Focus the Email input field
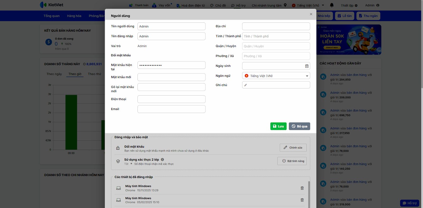The width and height of the screenshot is (423, 208). pyautogui.click(x=171, y=109)
